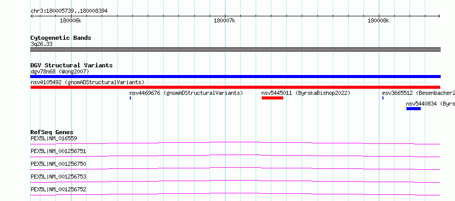Select the PEX5L|NM_001256752 transcript label
Screen dimensions: 455x201
pyautogui.click(x=58, y=189)
